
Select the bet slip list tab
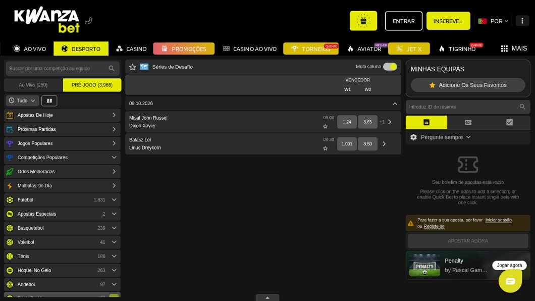[426, 122]
